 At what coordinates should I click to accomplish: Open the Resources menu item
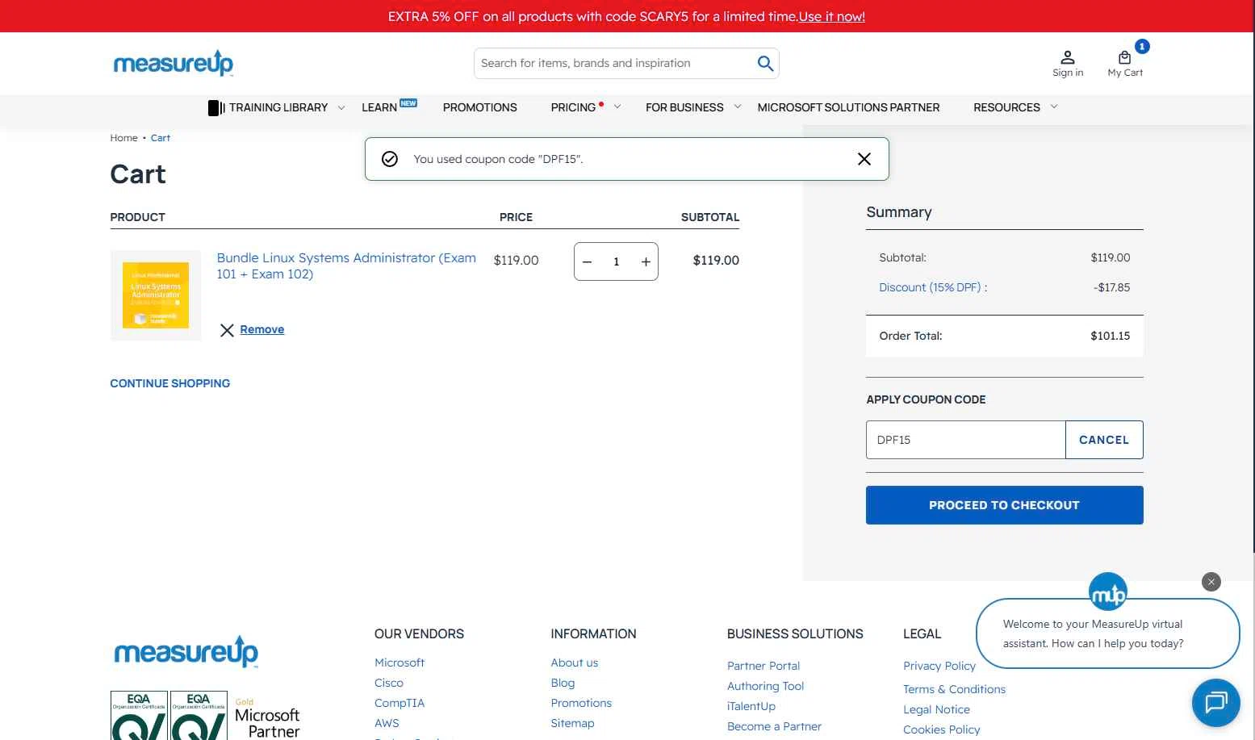1006,107
